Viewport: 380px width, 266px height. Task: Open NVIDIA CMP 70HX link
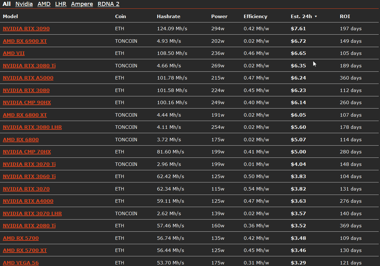tap(27, 152)
